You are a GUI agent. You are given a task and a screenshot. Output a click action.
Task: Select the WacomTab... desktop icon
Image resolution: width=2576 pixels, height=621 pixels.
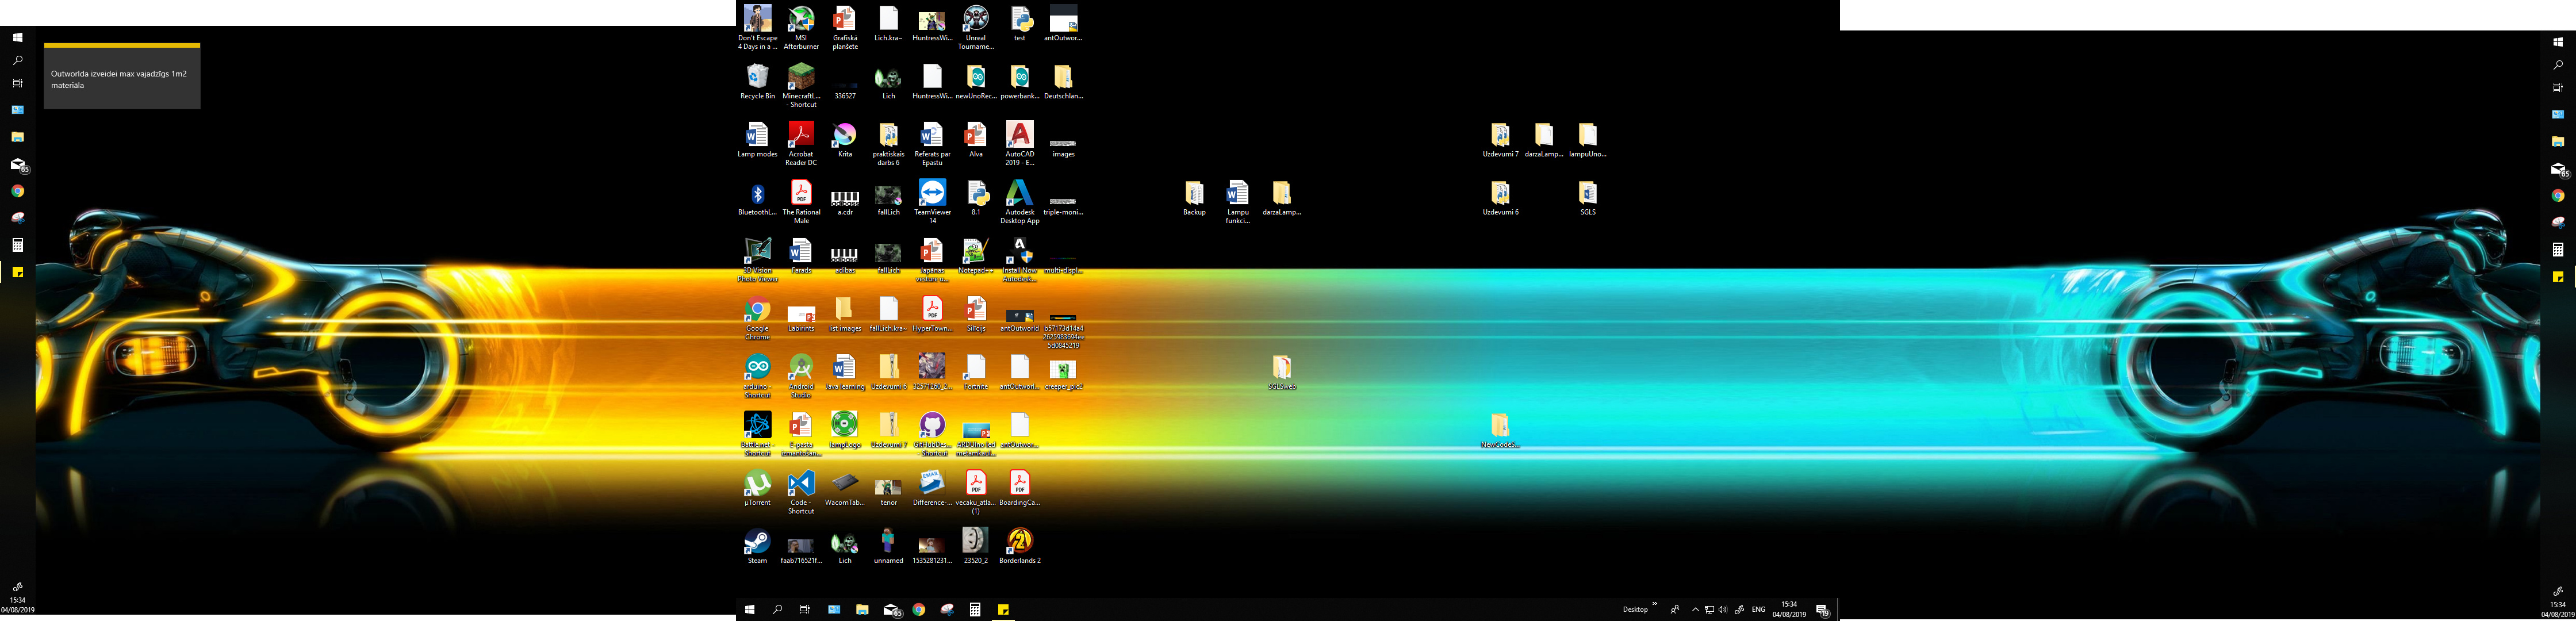point(845,488)
